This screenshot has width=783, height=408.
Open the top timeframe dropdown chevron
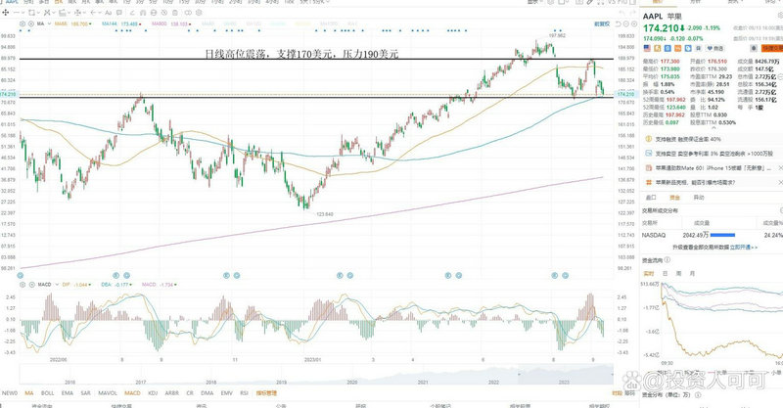pyautogui.click(x=327, y=2)
